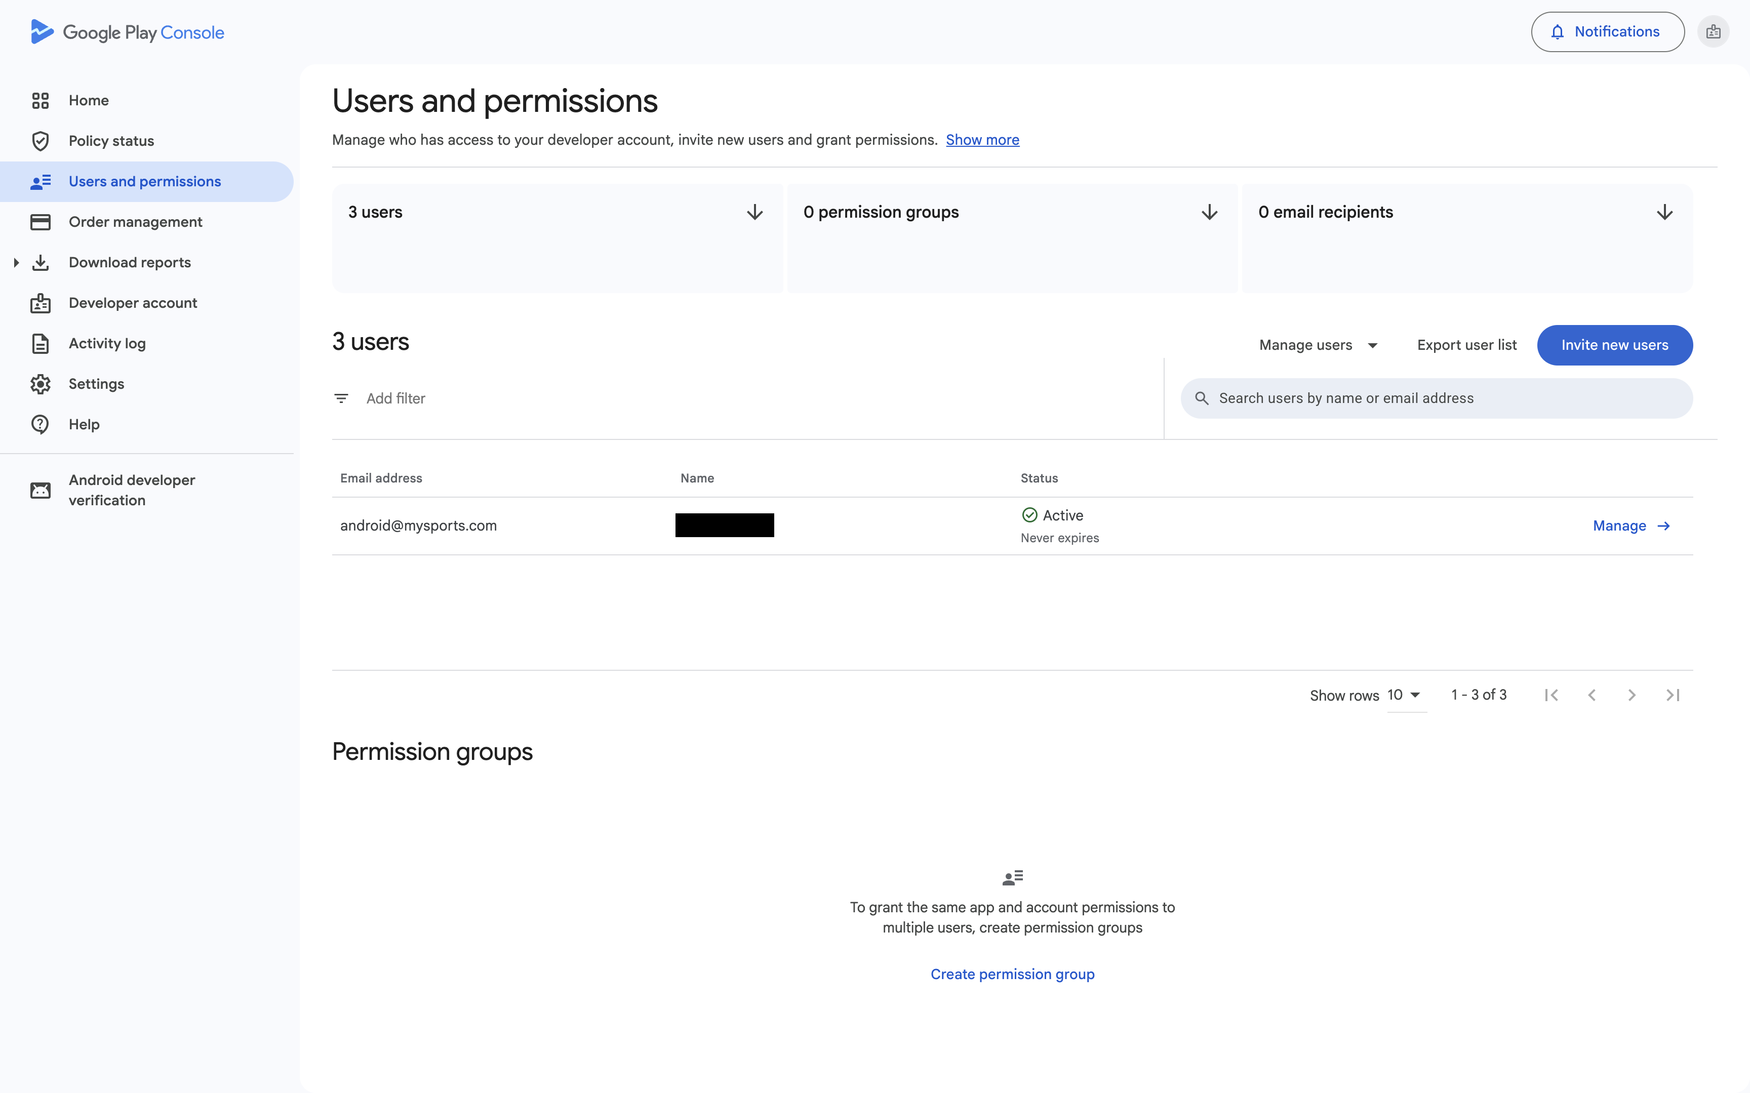Jump down via the 3 users card arrow
This screenshot has width=1750, height=1093.
point(754,212)
